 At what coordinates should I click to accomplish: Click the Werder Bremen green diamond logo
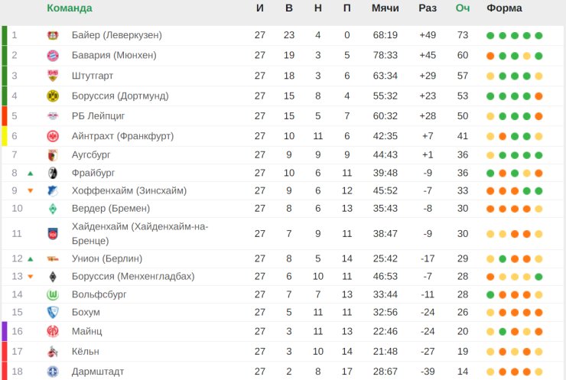tap(53, 209)
